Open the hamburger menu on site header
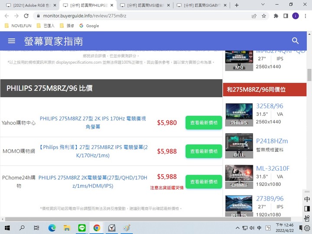 pos(11,41)
